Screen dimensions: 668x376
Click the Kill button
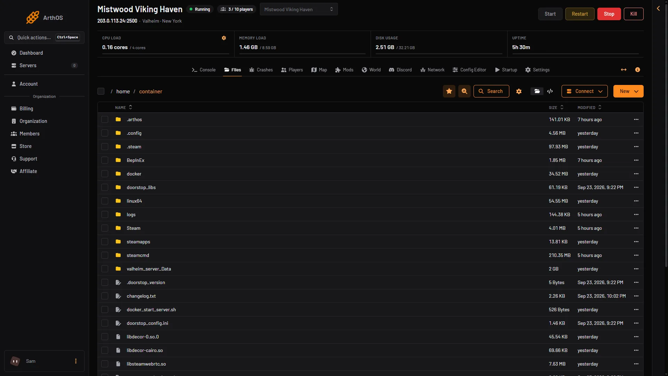pos(634,14)
